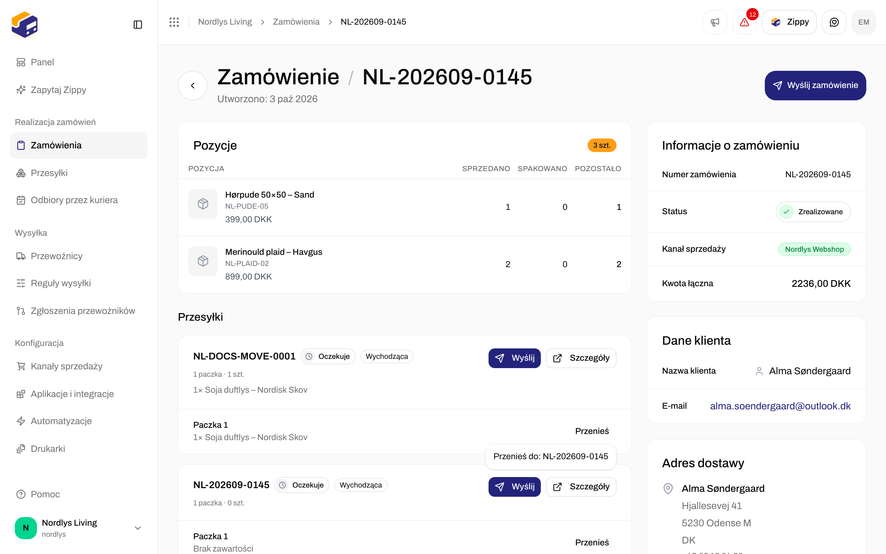Click the Zamówienia breadcrumb link
886x554 pixels.
296,22
